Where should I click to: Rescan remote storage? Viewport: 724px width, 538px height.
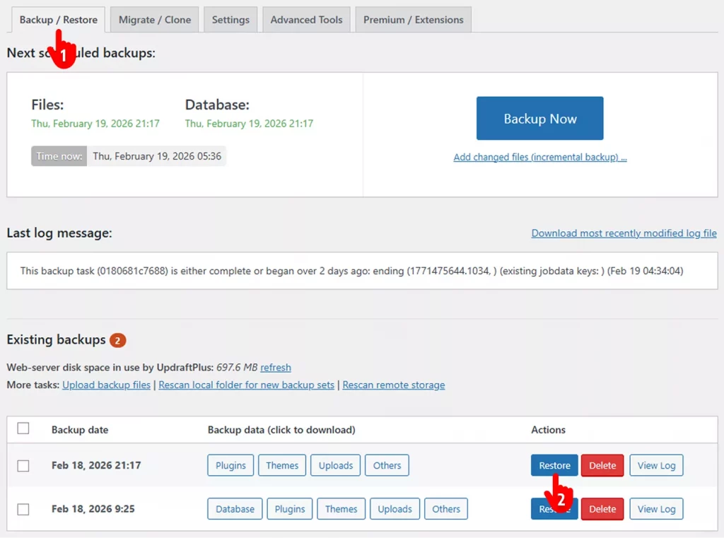pyautogui.click(x=394, y=385)
